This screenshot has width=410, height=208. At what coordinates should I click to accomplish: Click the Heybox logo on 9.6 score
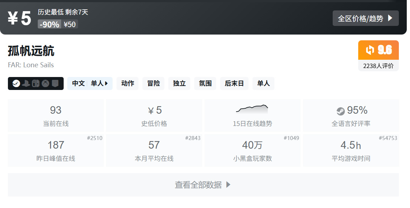370,50
